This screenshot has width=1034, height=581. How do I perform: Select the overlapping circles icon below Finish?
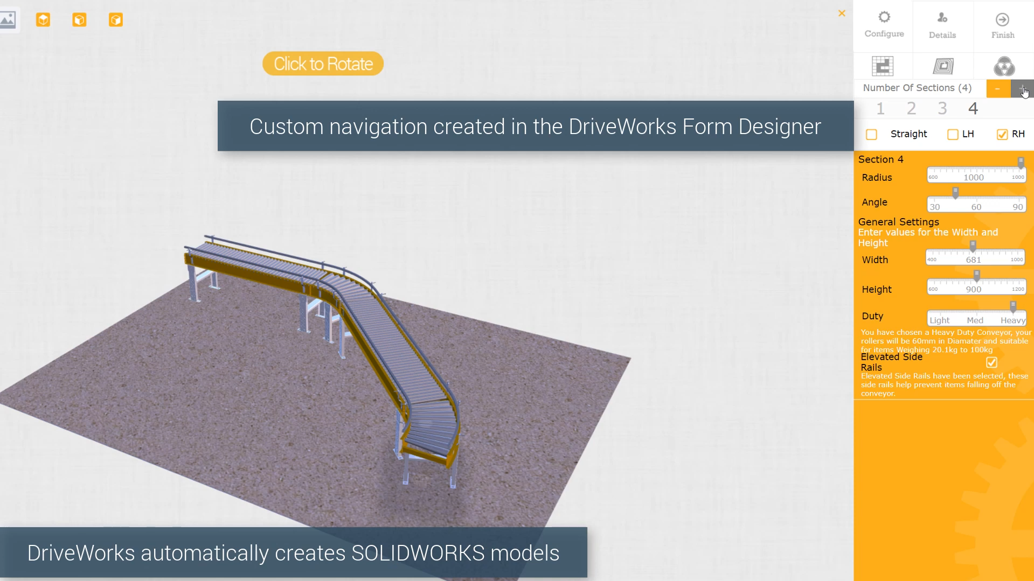(x=1004, y=66)
